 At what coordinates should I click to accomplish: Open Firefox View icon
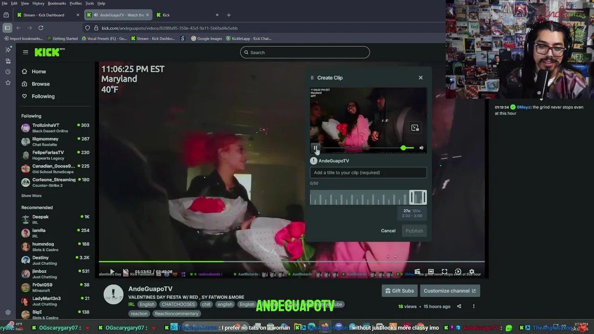[x=6, y=15]
